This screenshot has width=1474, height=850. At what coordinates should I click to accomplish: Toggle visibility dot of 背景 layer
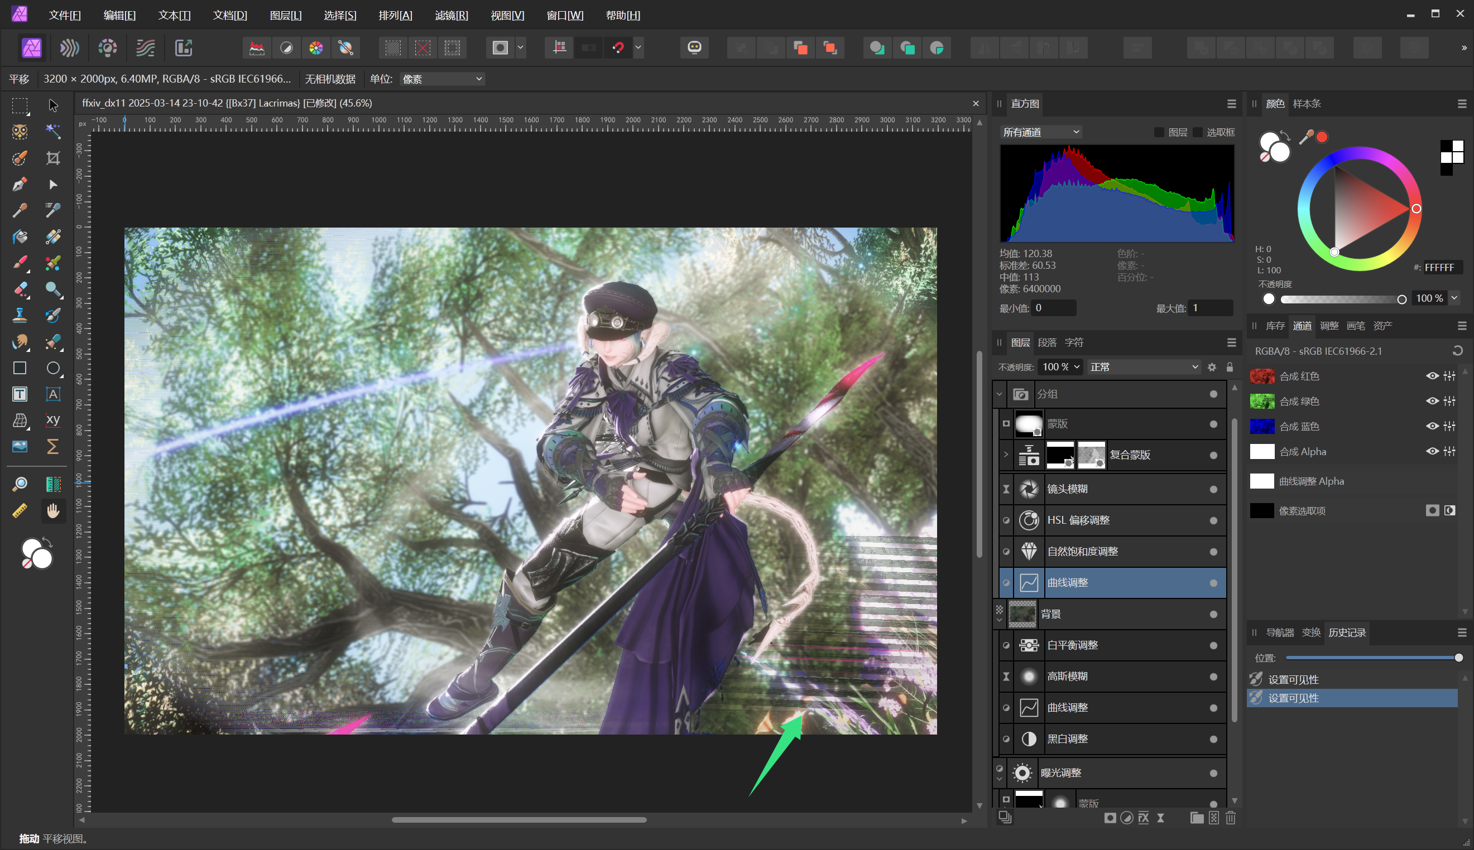[1213, 614]
